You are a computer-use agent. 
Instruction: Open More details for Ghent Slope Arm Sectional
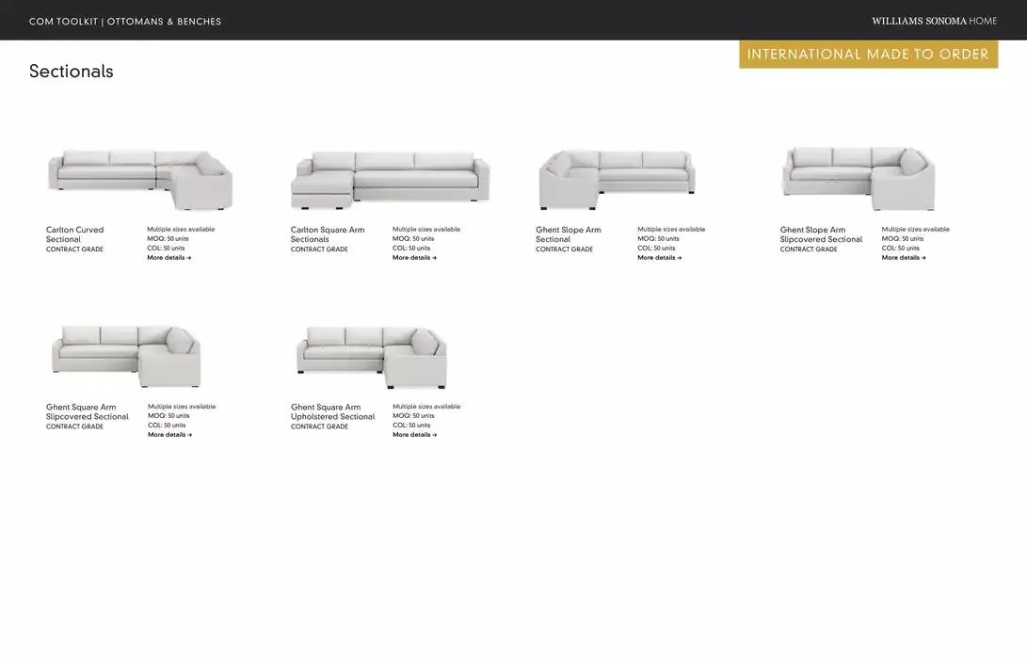659,258
